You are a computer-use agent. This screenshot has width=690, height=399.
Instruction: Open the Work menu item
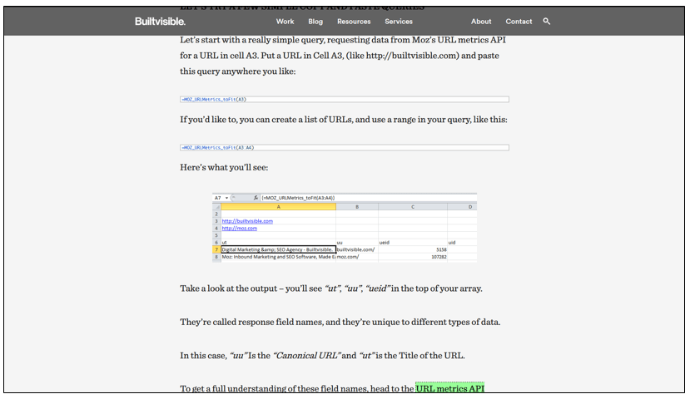pos(285,21)
